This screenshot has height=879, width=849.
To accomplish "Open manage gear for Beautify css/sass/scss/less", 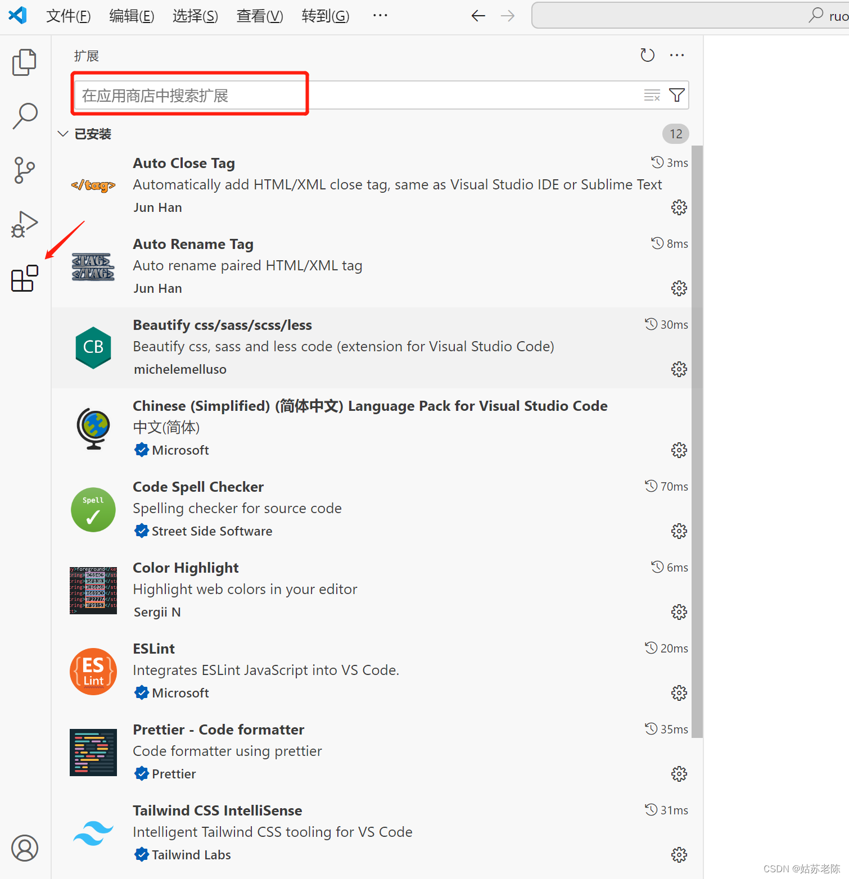I will point(679,369).
